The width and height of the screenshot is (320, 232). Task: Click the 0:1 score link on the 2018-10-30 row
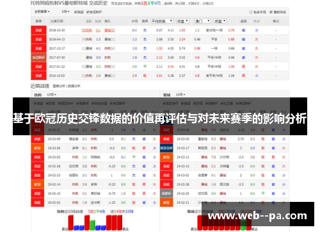click(98, 30)
